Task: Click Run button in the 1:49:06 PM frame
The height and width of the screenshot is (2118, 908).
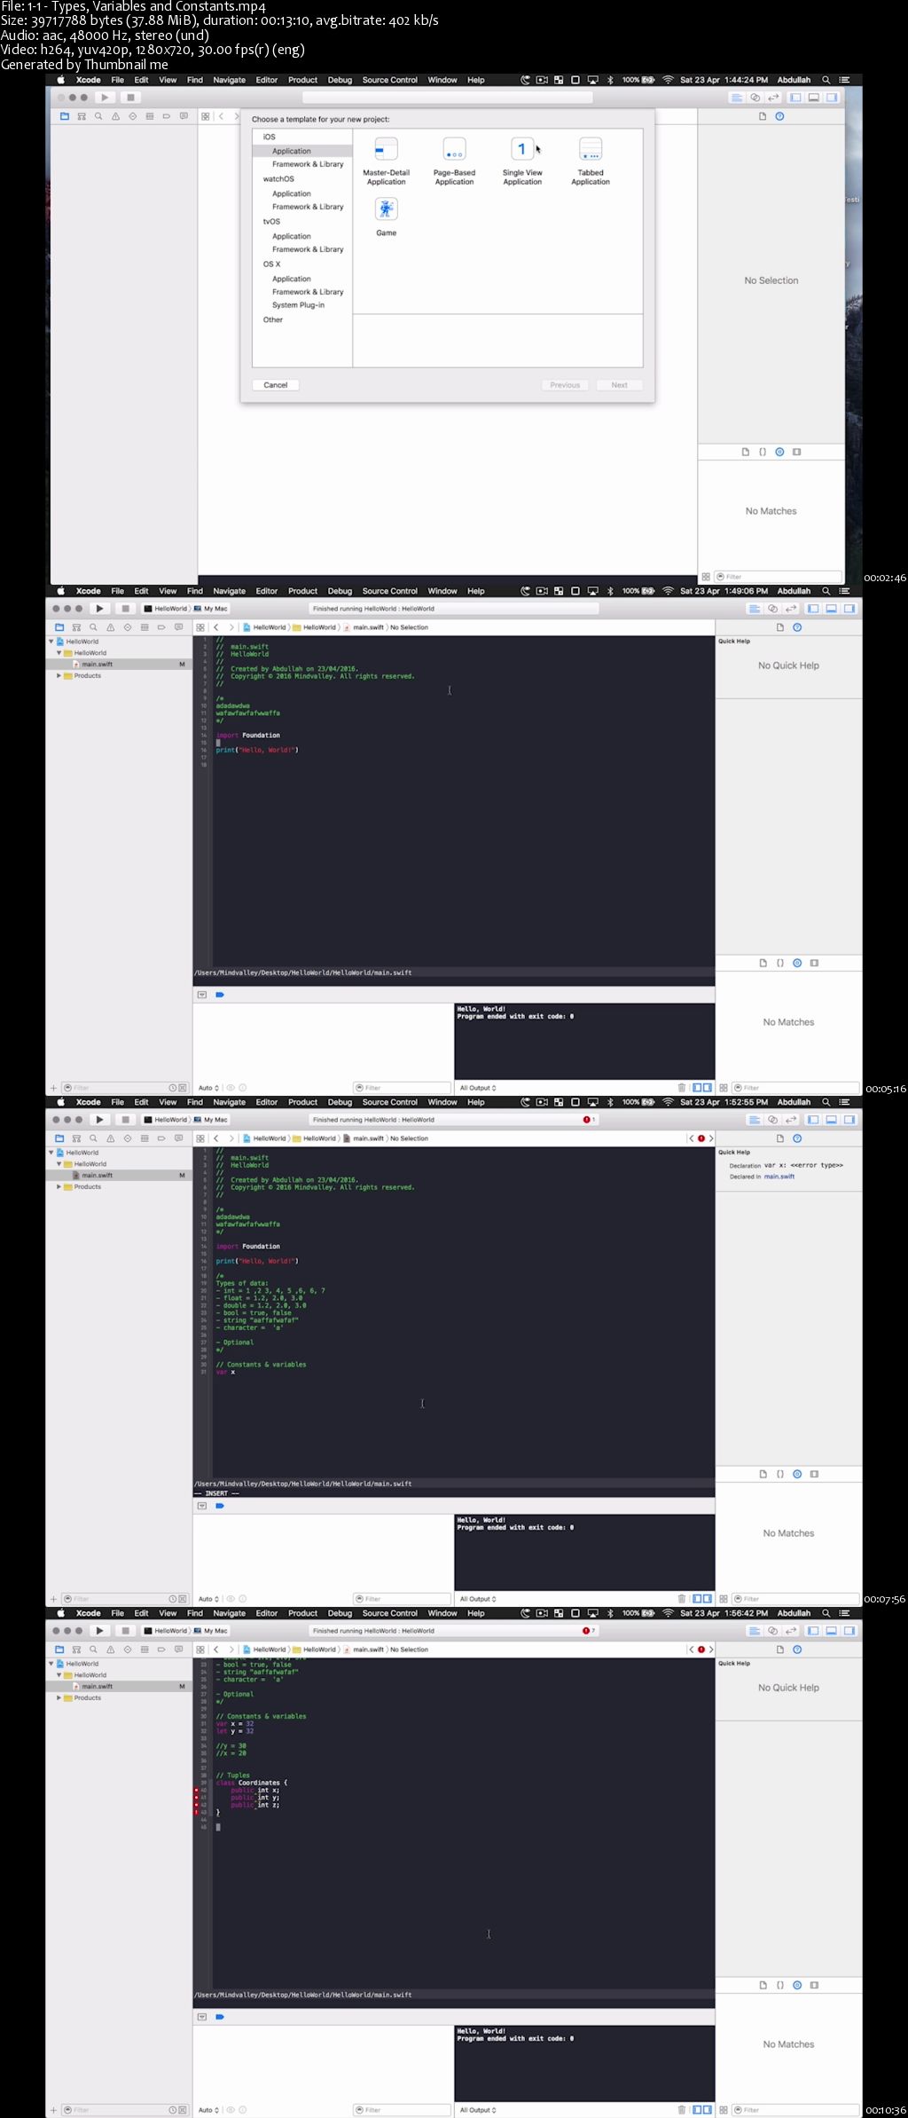Action: [99, 609]
